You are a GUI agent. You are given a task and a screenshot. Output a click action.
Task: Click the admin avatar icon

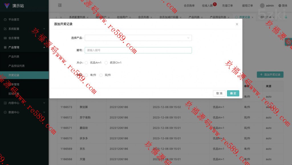pyautogui.click(x=262, y=5)
